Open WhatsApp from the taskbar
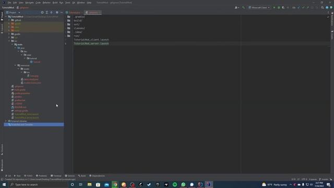334x188 pixels. click(x=183, y=184)
